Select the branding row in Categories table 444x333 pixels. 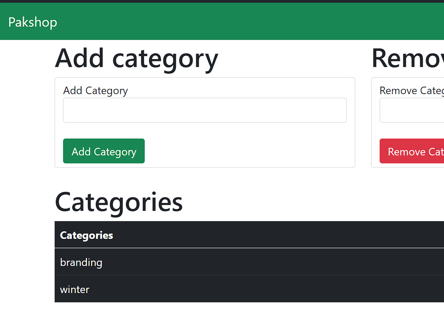click(x=249, y=262)
